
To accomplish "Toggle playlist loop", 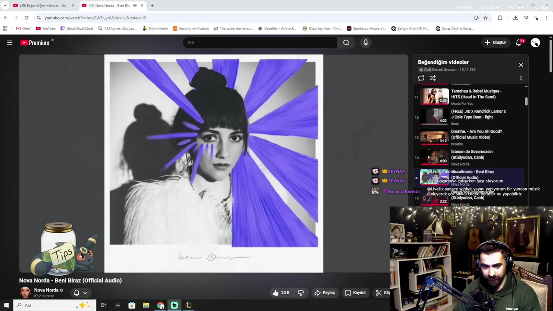I will 421,78.
